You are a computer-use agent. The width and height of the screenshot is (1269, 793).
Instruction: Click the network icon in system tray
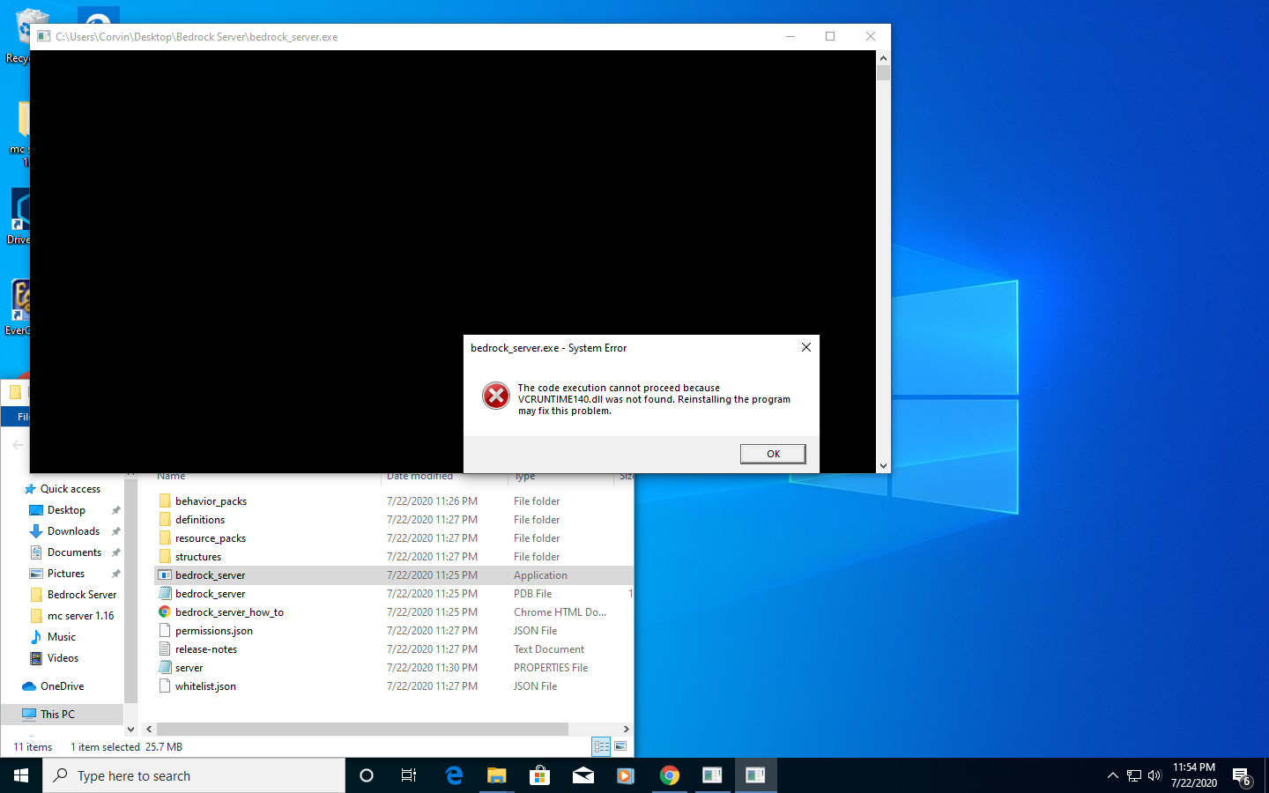pyautogui.click(x=1134, y=775)
